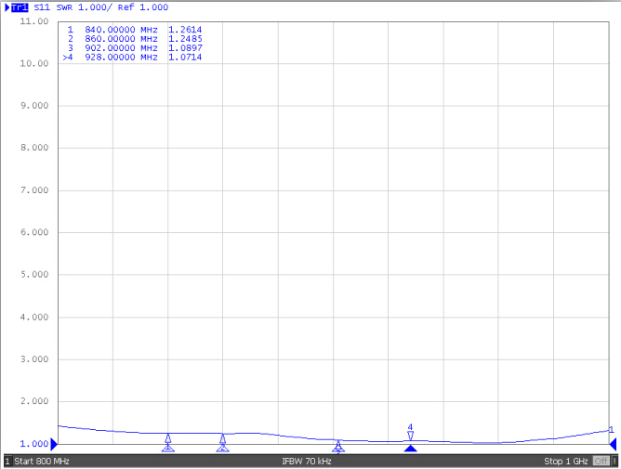
Task: Click the 2.000 Y-axis label
Action: pyautogui.click(x=34, y=401)
